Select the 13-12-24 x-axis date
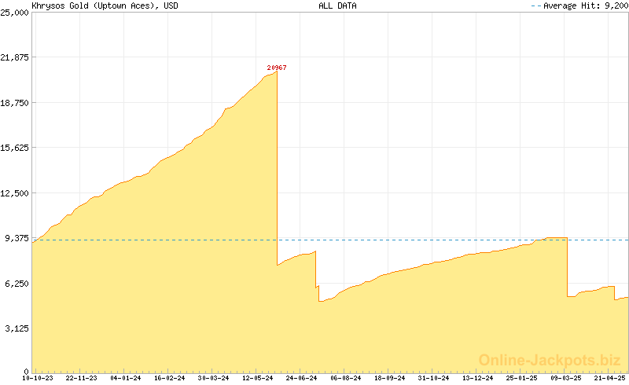The height and width of the screenshot is (385, 629). tap(479, 378)
